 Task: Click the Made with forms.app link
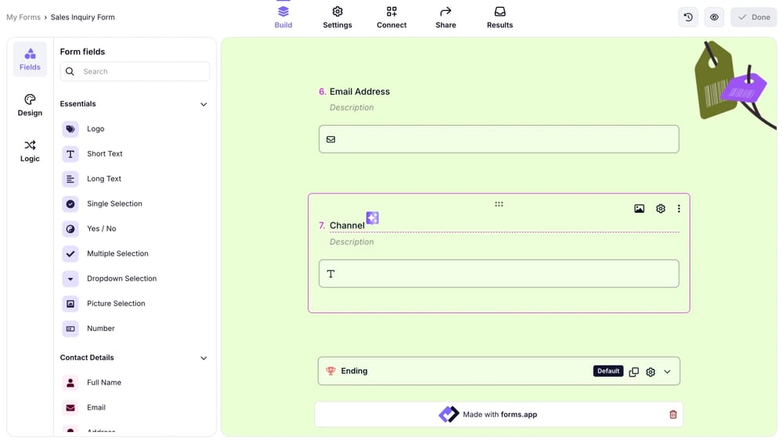click(x=488, y=415)
